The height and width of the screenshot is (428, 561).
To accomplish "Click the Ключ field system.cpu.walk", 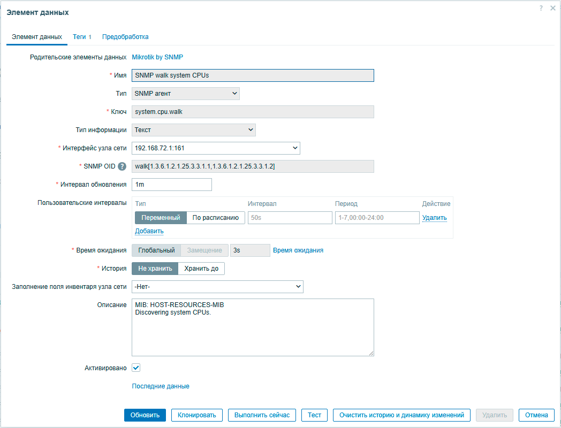I will click(x=253, y=112).
